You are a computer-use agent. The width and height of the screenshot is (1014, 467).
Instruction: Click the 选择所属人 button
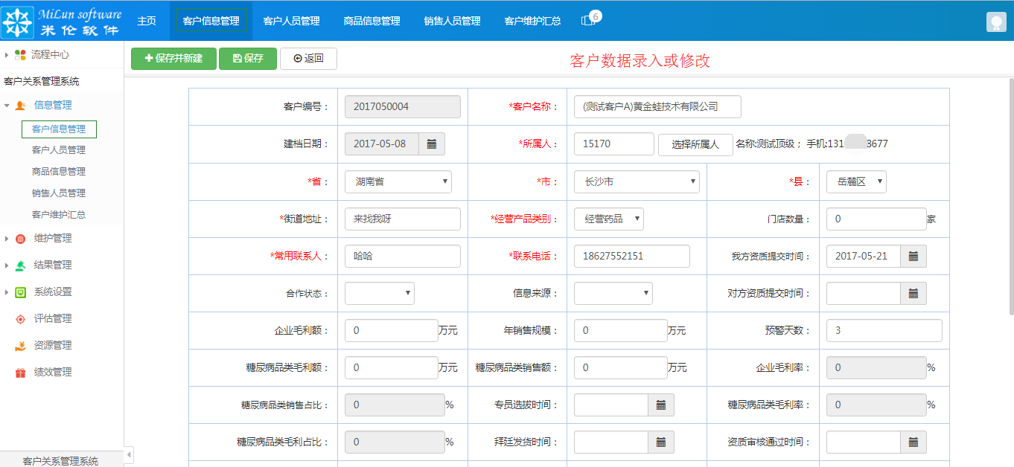click(695, 144)
